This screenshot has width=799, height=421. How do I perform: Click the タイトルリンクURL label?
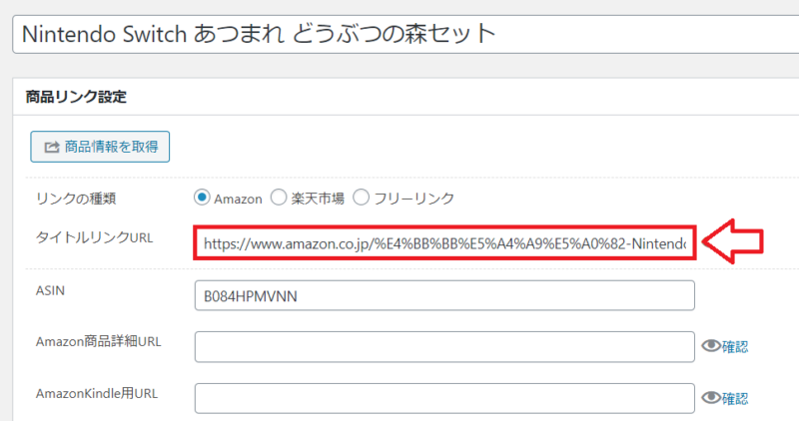tap(94, 237)
